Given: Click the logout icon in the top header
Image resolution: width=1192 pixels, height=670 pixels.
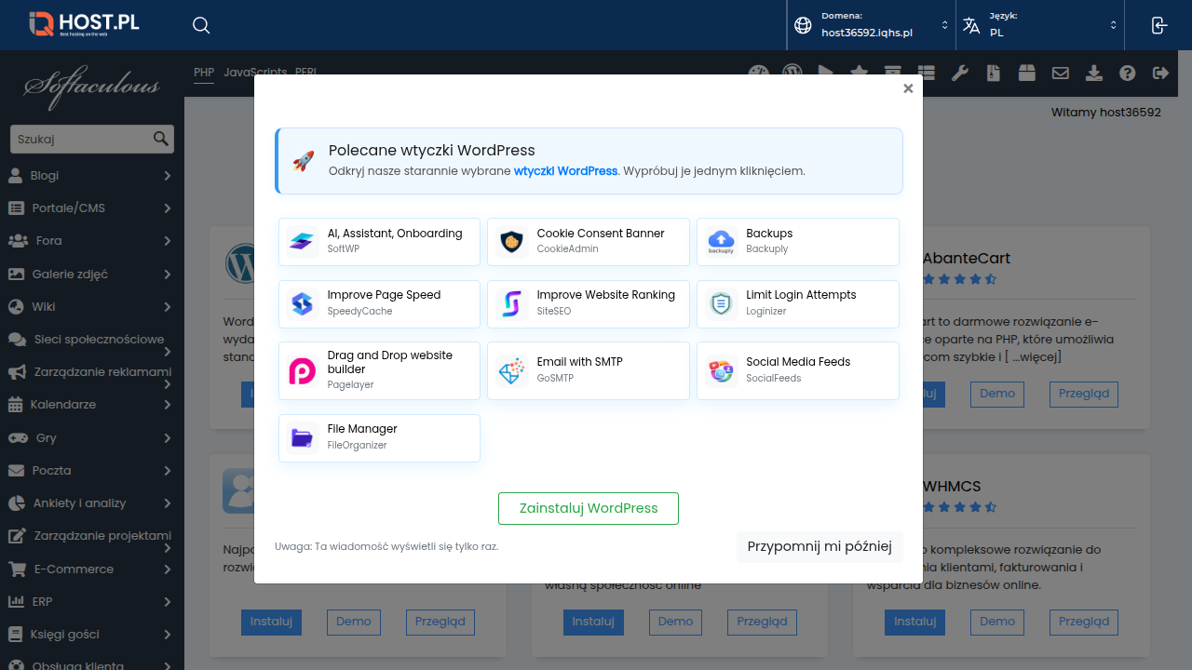Looking at the screenshot, I should [1159, 25].
